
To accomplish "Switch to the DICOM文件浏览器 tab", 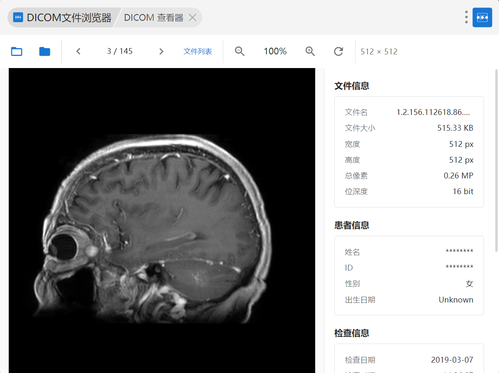I will click(62, 17).
